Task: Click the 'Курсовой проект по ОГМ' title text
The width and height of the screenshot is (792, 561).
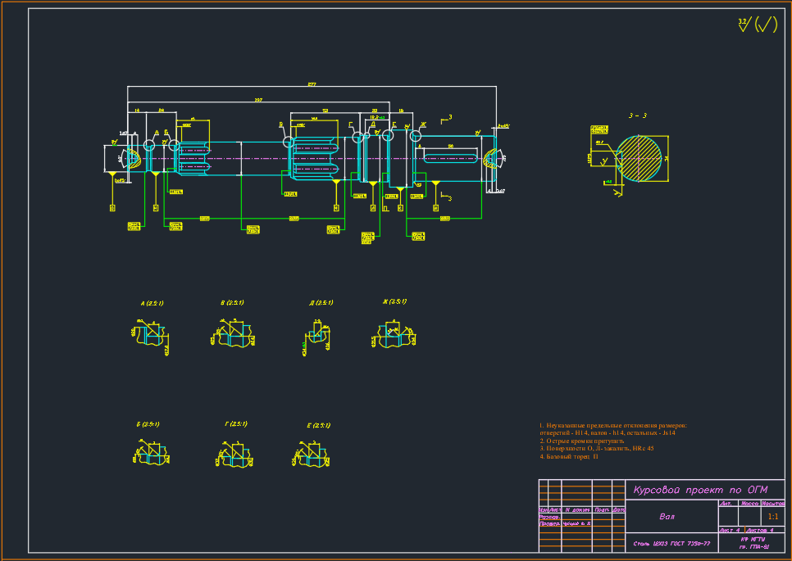Action: (x=700, y=490)
